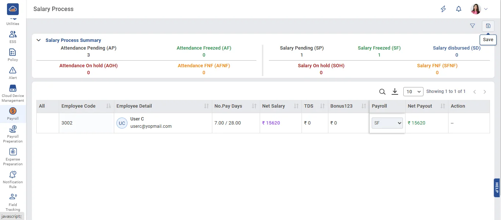This screenshot has height=220, width=501.
Task: Sort table by Net Salary column
Action: [296, 106]
